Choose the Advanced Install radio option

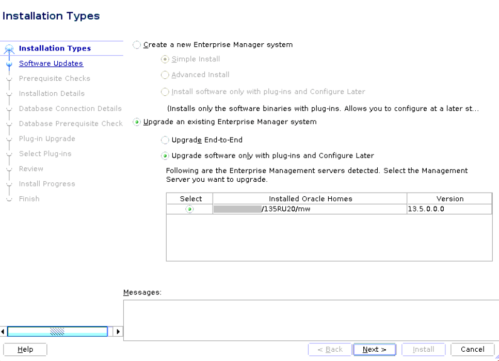tap(165, 75)
